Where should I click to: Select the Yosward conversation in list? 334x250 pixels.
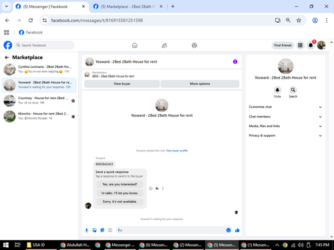(x=39, y=85)
